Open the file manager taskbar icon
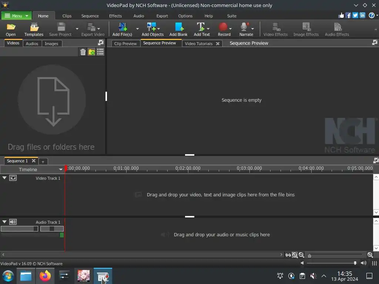This screenshot has height=284, width=379. pyautogui.click(x=26, y=275)
